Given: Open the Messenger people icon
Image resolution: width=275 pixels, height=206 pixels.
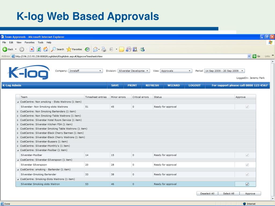Looking at the screenshot, I should [142, 49].
